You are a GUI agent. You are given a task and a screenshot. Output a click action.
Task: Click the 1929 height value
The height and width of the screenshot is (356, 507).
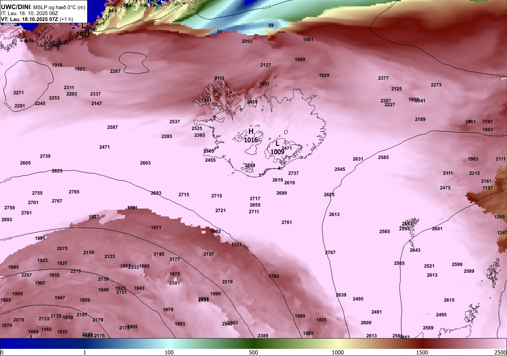tap(324, 75)
